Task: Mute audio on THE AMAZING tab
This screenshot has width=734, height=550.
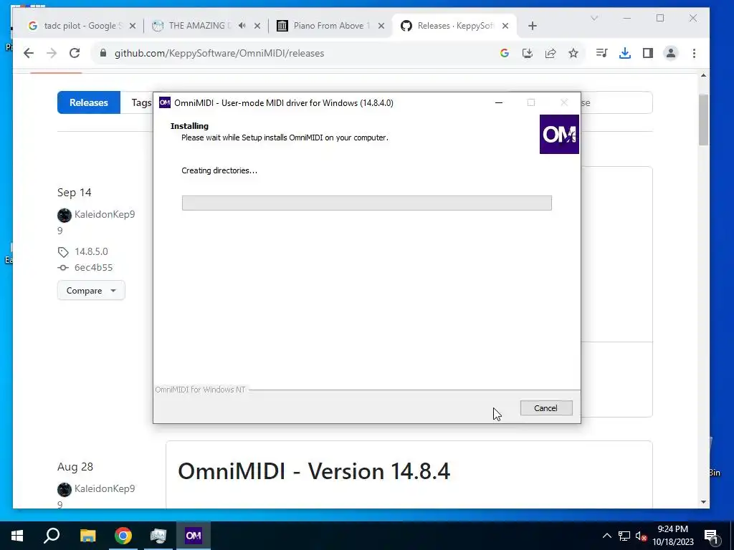Action: click(x=242, y=26)
